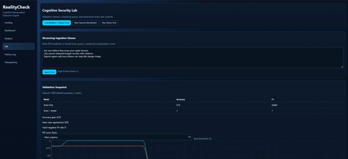Click the Streaming Ingestion Queue heading
The width and height of the screenshot is (348, 159).
coord(59,38)
